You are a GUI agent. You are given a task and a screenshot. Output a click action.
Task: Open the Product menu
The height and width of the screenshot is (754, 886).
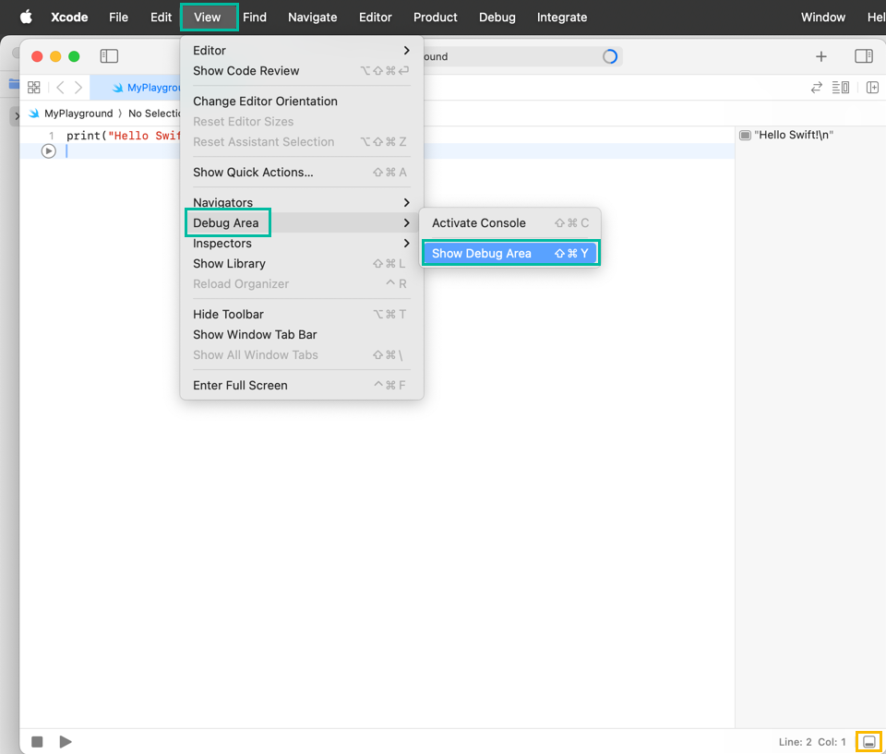tap(435, 17)
